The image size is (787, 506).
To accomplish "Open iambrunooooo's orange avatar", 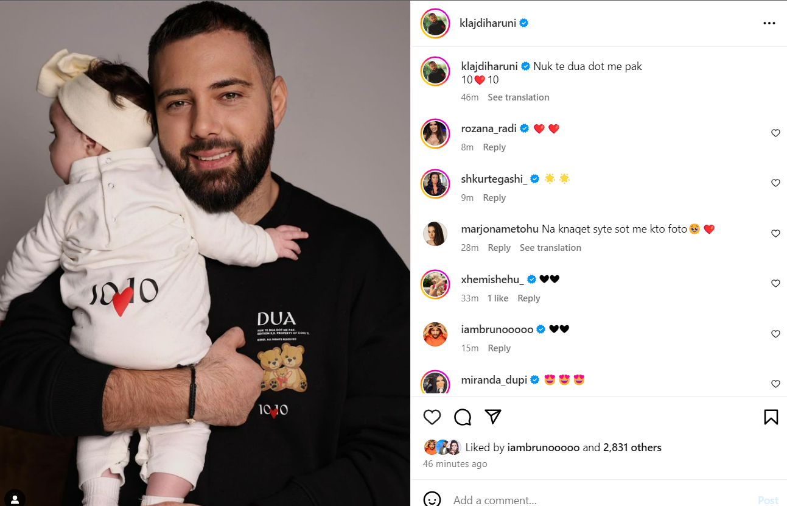I will point(435,334).
